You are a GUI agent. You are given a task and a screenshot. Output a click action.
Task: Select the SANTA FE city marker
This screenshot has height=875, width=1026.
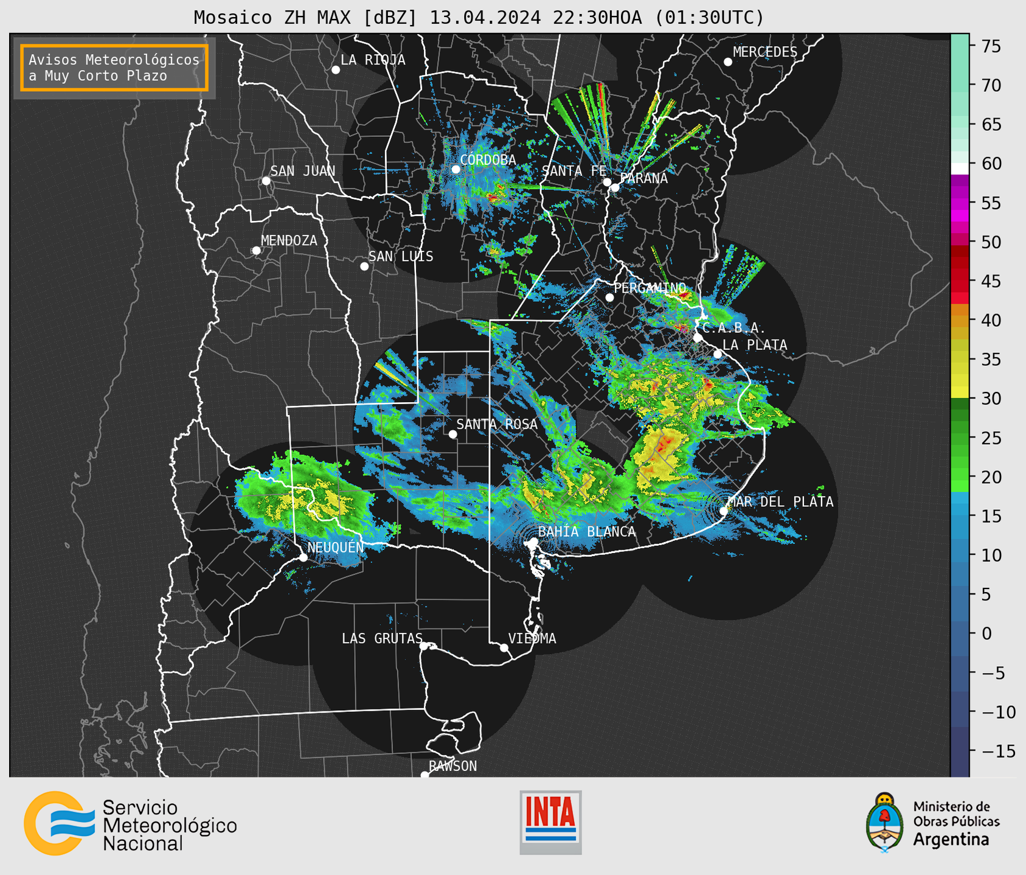tap(607, 182)
